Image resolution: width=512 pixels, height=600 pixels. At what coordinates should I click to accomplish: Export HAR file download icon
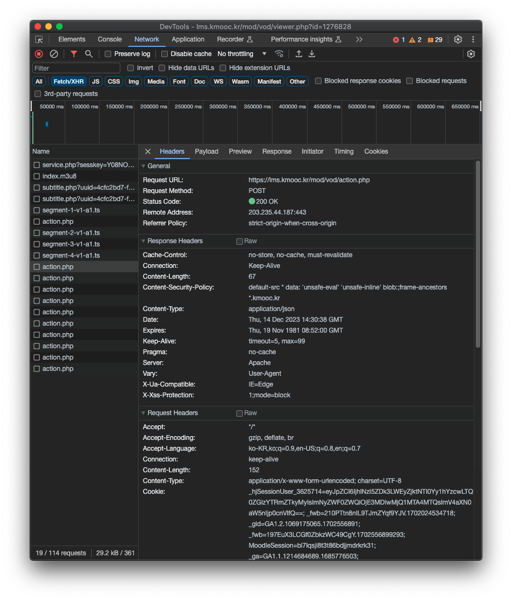312,54
